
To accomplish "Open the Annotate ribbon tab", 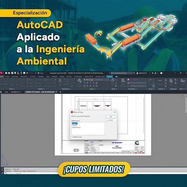I will 15,77.
